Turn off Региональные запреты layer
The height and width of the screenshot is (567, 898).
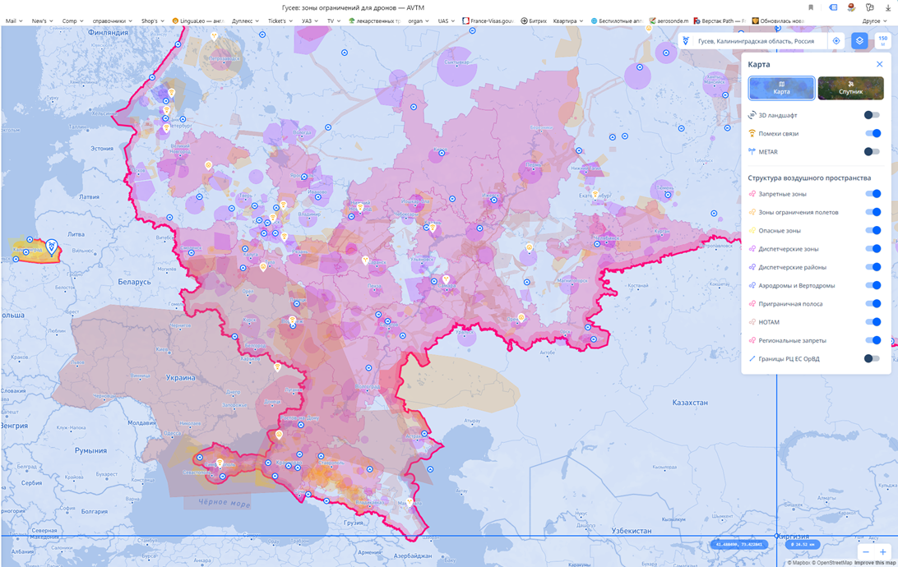(x=873, y=340)
